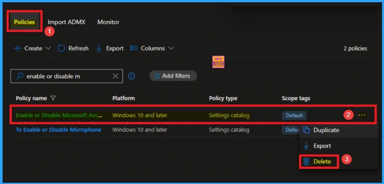Click the search magnifier icon

click(19, 76)
